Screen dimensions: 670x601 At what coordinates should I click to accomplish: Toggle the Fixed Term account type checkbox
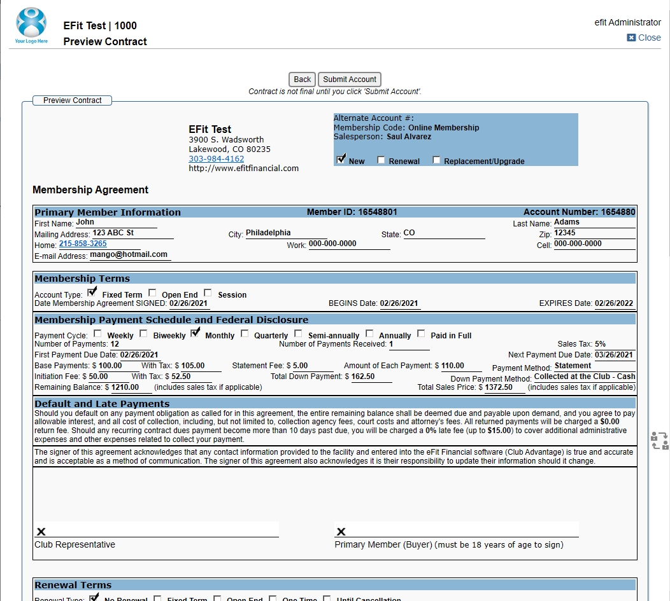[92, 293]
